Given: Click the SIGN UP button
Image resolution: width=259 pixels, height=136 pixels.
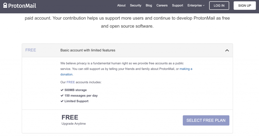Looking at the screenshot, I should (x=245, y=6).
